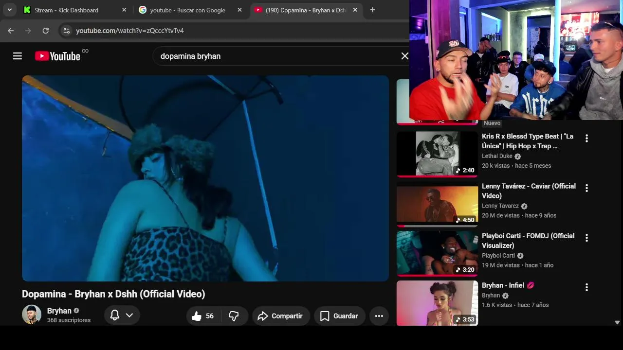Click the browser back arrow

click(x=11, y=31)
